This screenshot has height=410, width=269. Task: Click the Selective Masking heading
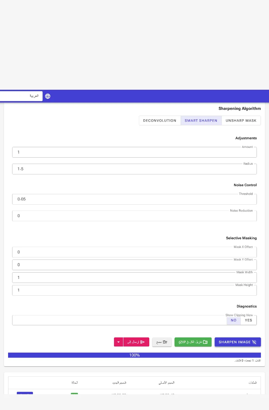[x=241, y=238]
